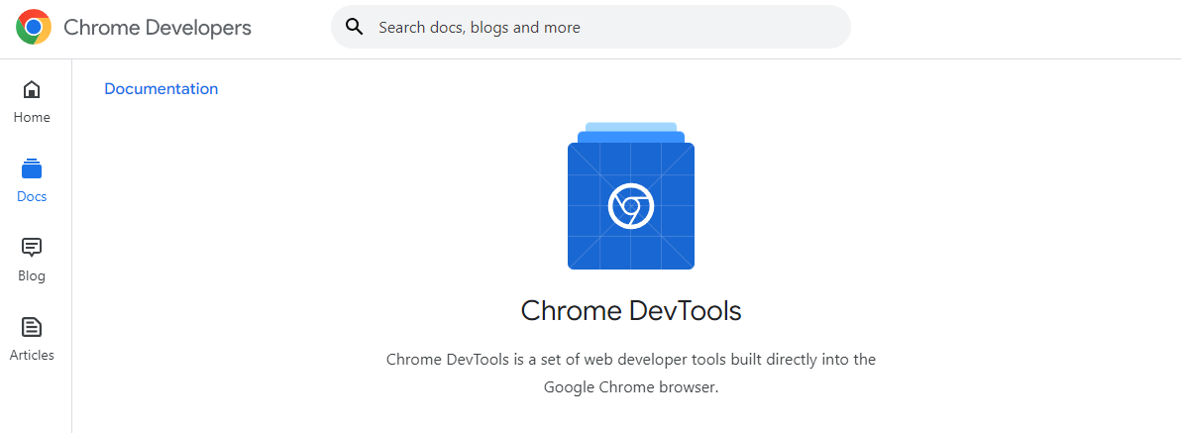This screenshot has height=433, width=1181.
Task: Click the Home house icon in sidebar
Action: tap(32, 89)
